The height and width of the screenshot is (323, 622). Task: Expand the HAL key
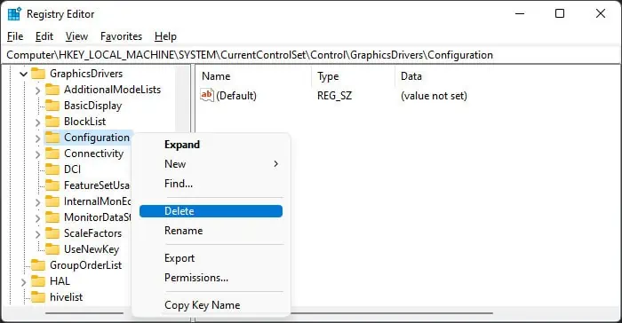(x=23, y=282)
